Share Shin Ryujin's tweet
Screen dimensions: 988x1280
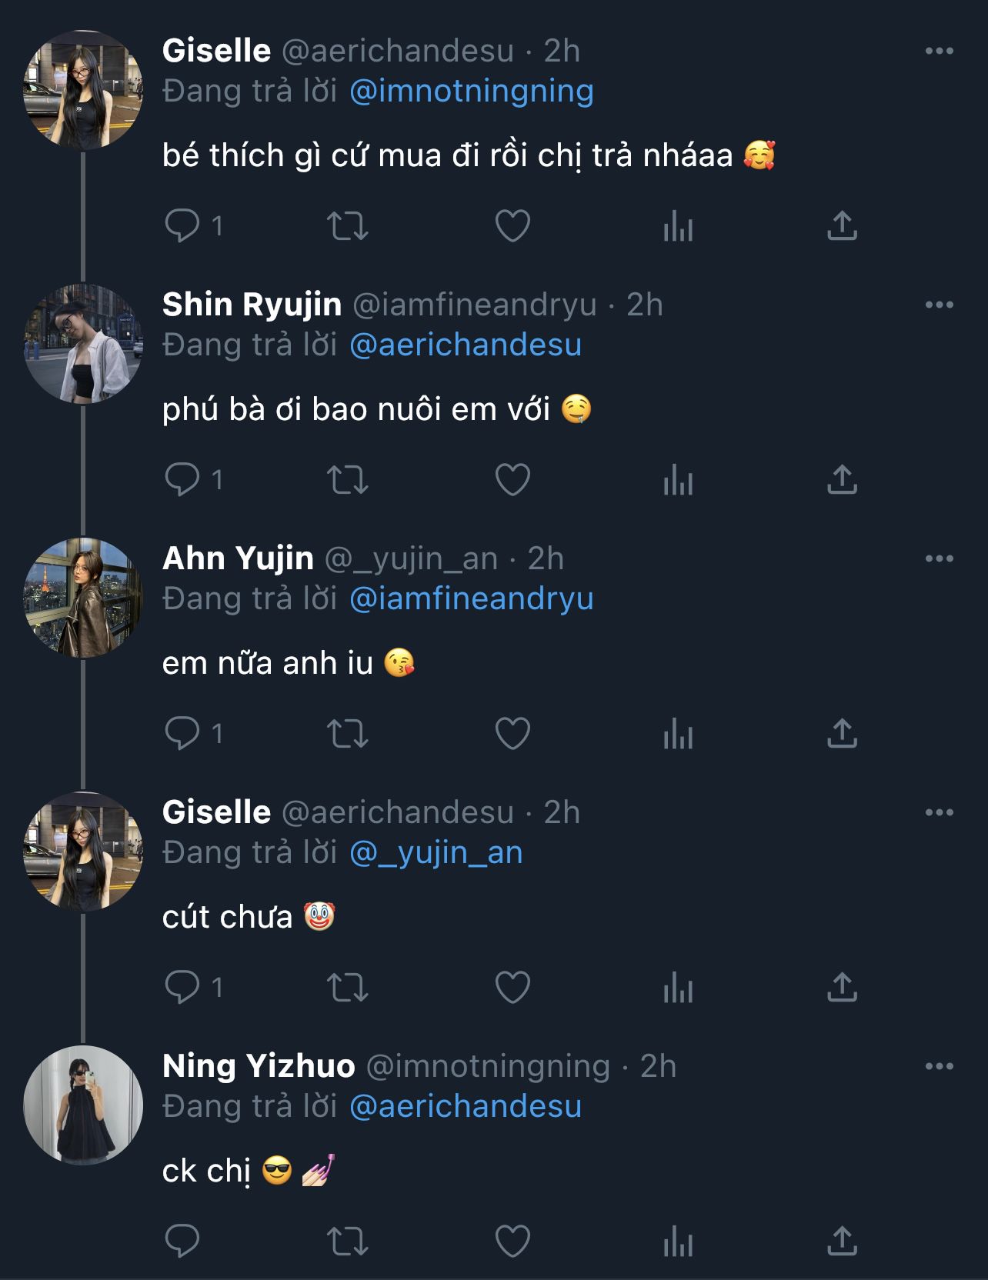[x=842, y=480]
